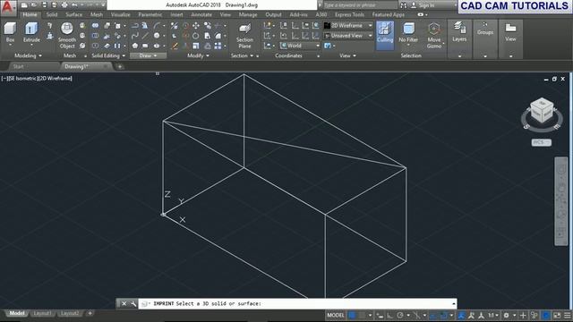Toggle snap mode in status bar

[x=362, y=315]
